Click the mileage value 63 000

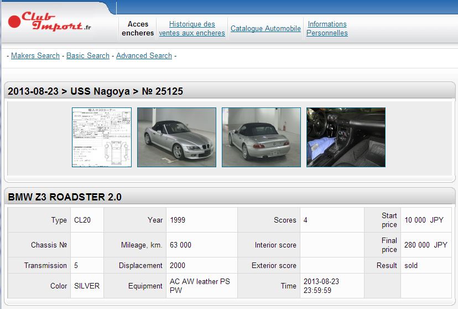click(180, 245)
